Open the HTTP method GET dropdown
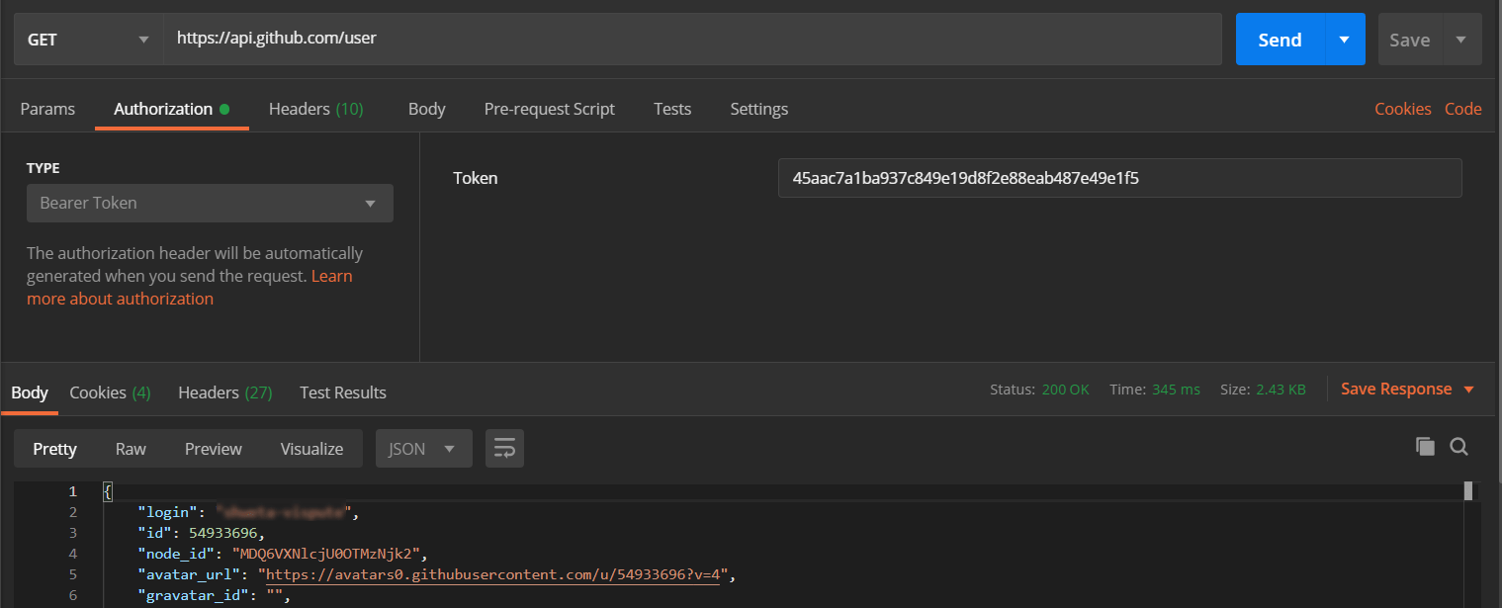 (x=89, y=40)
